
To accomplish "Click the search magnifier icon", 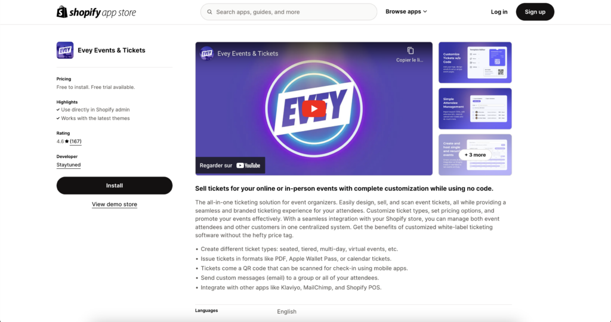I will pos(209,12).
